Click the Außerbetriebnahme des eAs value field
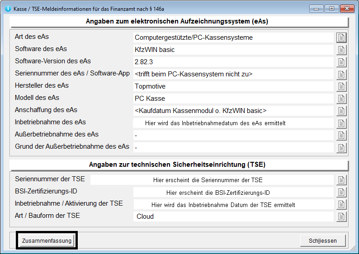The width and height of the screenshot is (359, 254). 233,135
